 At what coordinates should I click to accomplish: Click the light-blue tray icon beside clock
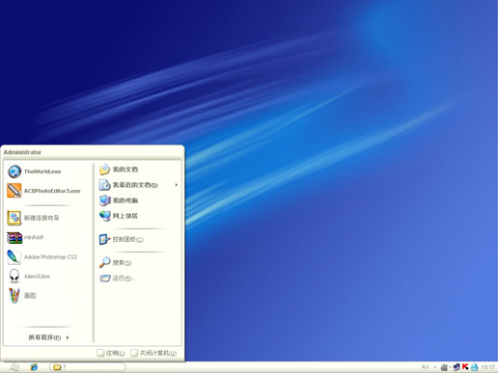[474, 367]
